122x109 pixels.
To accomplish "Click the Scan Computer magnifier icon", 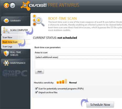I will [x=6, y=30].
